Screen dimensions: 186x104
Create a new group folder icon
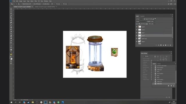click(166, 45)
